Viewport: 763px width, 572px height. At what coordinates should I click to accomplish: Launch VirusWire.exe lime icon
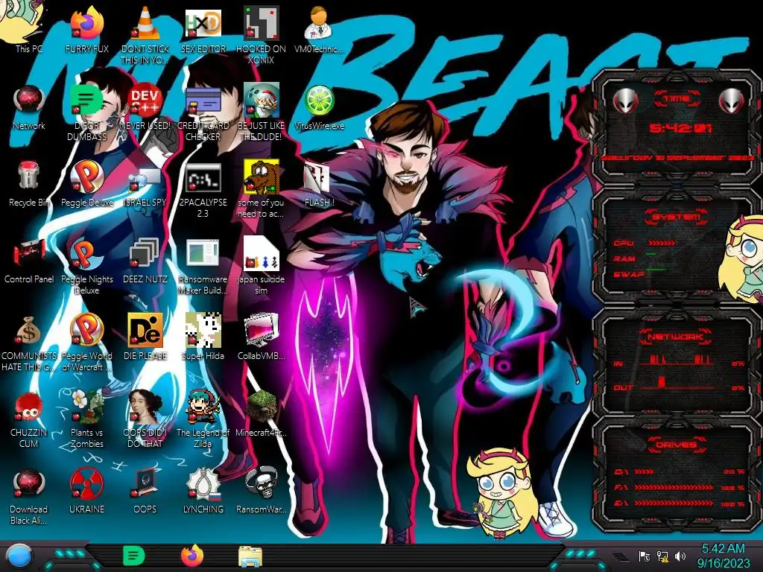tap(319, 107)
